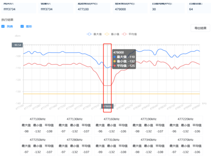The height and width of the screenshot is (156, 211).
Task: Select the first ffff3734 ID field
Action: point(19,8)
